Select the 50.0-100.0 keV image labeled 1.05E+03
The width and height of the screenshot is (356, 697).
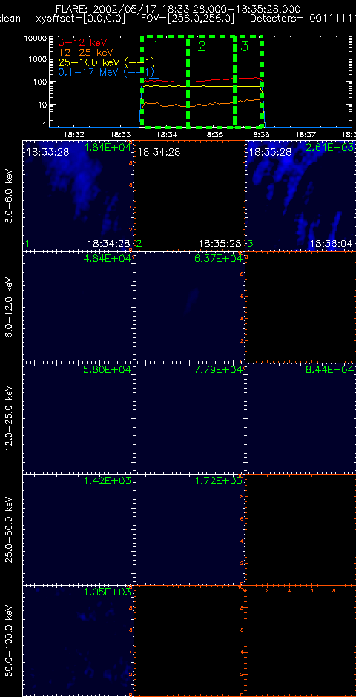[78, 640]
